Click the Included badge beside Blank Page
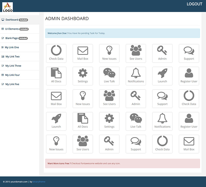The width and height of the screenshot is (206, 187). pyautogui.click(x=23, y=38)
